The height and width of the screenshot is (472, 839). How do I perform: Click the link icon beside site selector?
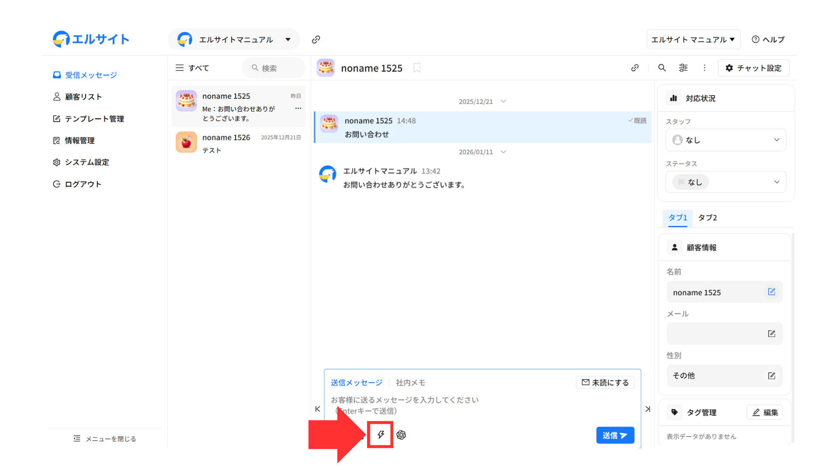pyautogui.click(x=316, y=40)
